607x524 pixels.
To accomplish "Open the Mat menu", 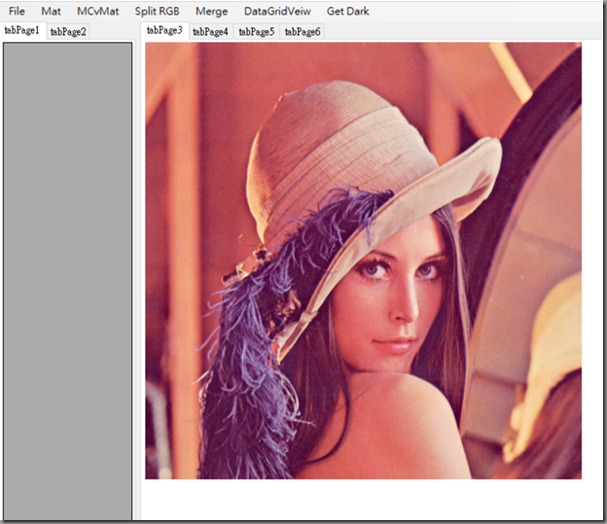I will pyautogui.click(x=51, y=12).
